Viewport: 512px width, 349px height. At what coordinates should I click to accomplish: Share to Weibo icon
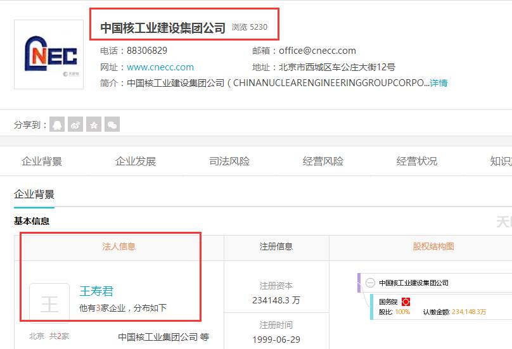(x=75, y=124)
